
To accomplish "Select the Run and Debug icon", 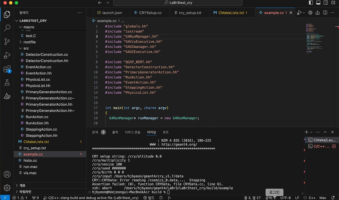I will 7,55.
